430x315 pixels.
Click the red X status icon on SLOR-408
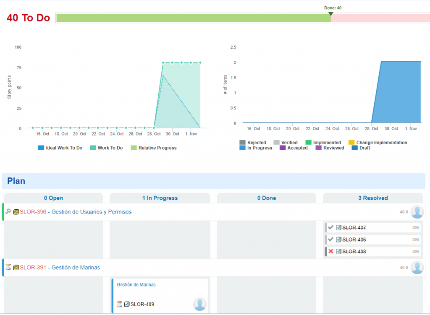[x=330, y=251]
